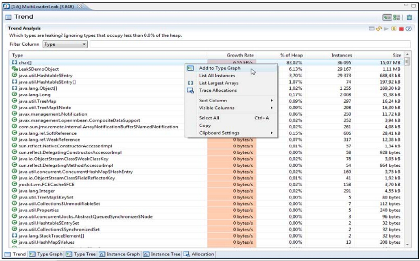Screen dimensions: 420x261
Task: Click the java.util.Properties class icon
Action: (15, 210)
